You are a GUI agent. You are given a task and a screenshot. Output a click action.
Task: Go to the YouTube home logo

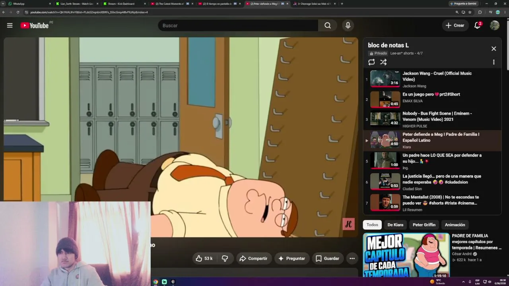[x=35, y=25]
